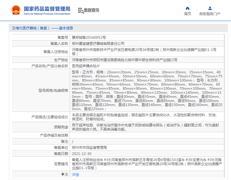The width and height of the screenshot is (231, 180).
Task: Click the 政务服务门户 user icon
Action: tap(210, 8)
